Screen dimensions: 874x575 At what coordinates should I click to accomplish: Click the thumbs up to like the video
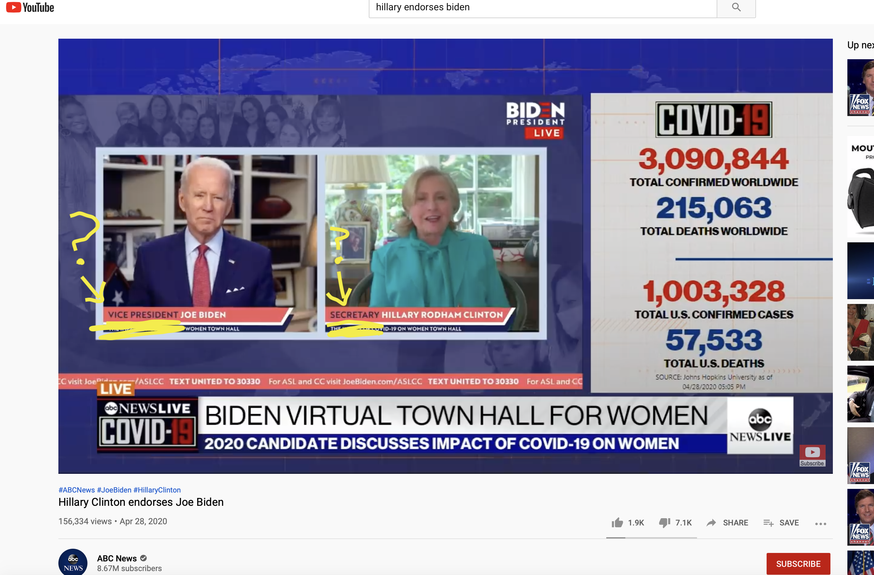click(618, 522)
